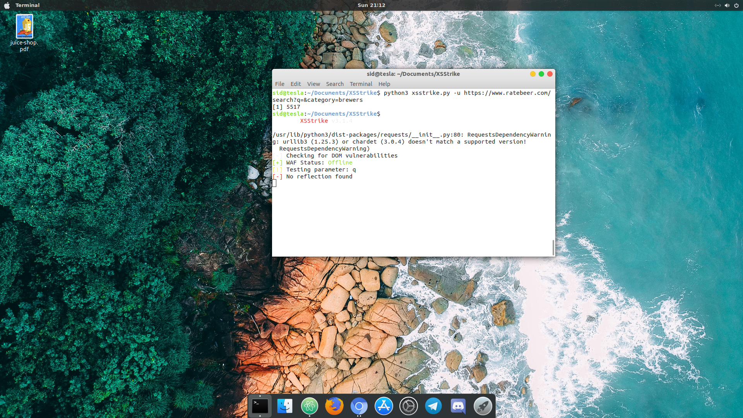
Task: Open the Atom editor dock icon
Action: (x=310, y=406)
